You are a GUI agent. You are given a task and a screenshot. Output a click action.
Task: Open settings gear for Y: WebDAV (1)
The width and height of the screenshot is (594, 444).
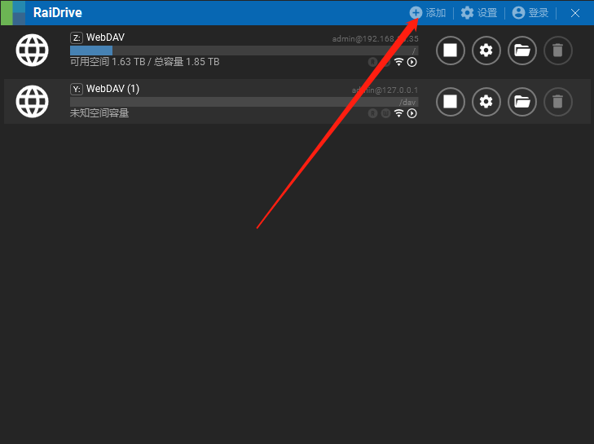tap(486, 102)
